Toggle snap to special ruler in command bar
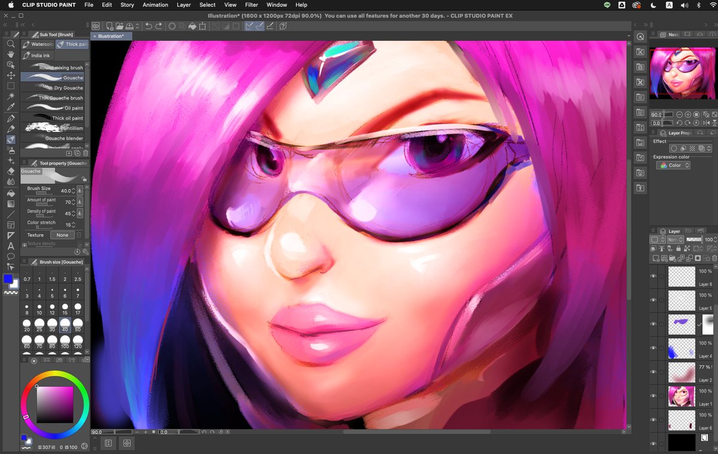Screen dimensions: 718x454 pyautogui.click(x=259, y=26)
